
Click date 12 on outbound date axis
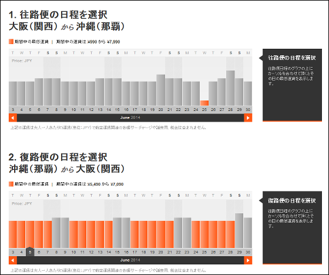coord(91,109)
